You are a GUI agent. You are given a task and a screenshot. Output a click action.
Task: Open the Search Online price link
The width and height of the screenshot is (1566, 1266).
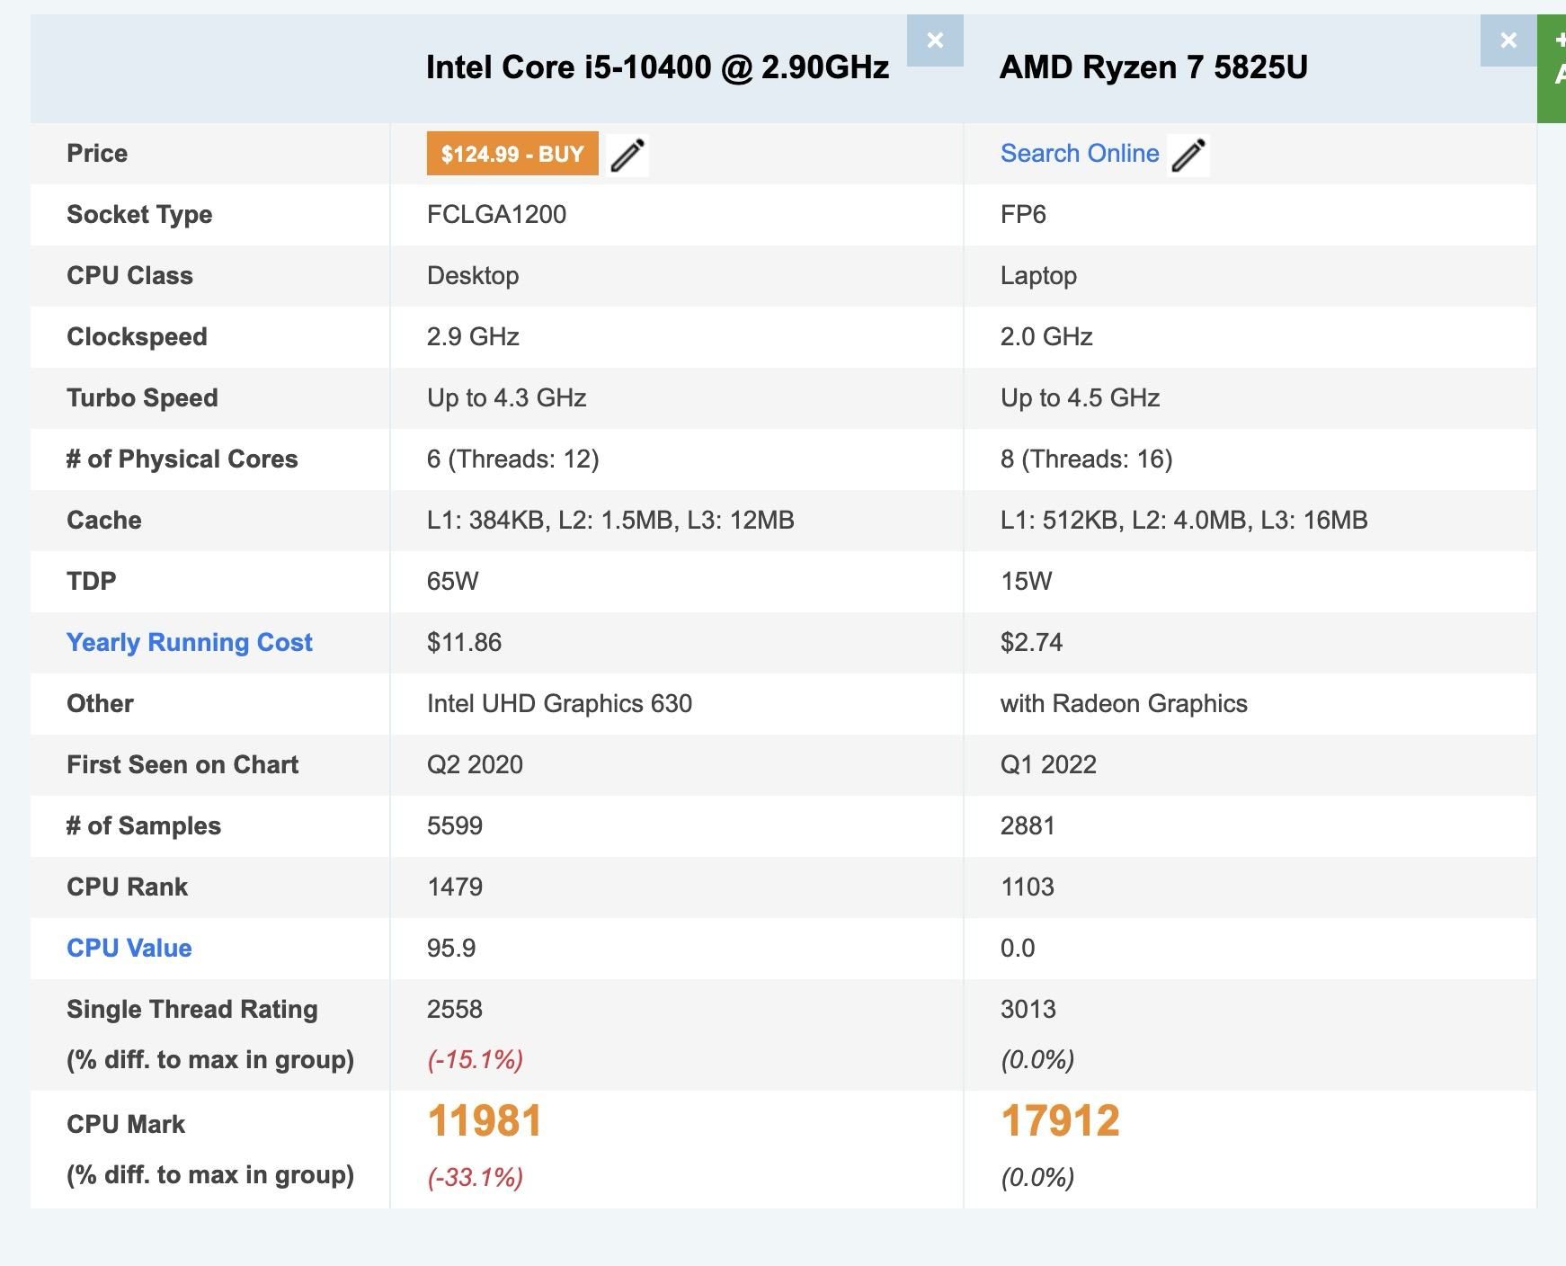click(x=1080, y=154)
